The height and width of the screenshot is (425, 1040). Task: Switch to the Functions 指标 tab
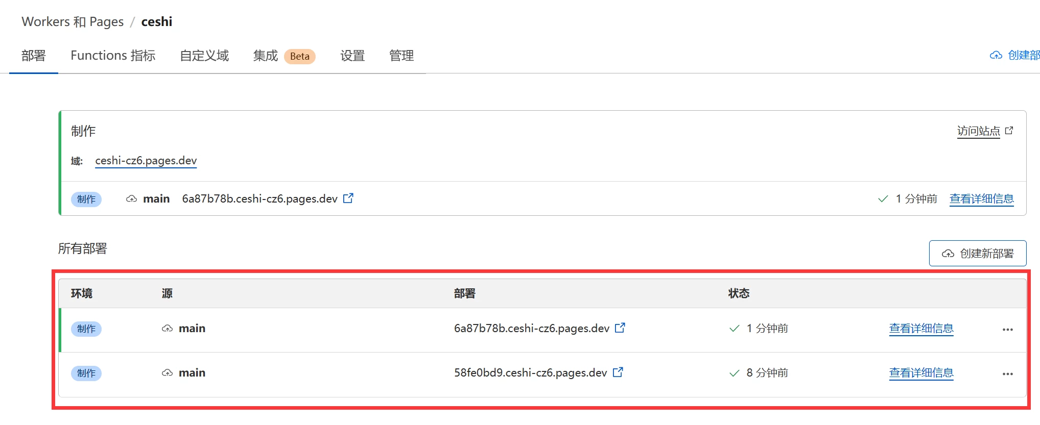(x=113, y=56)
